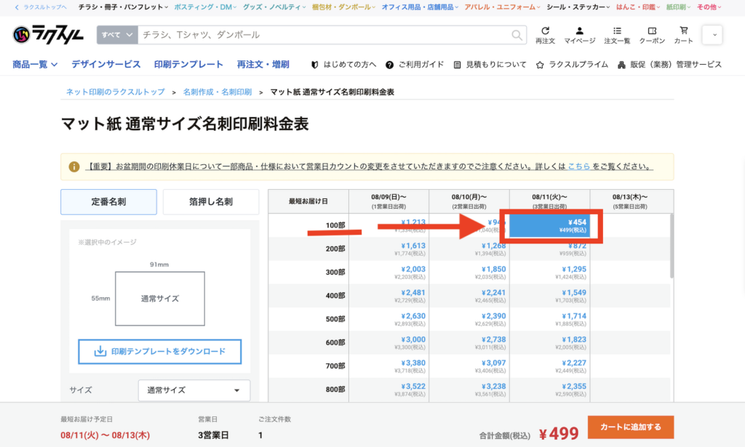
Task: Go back to ラクスルトップへ
Action: pos(41,7)
